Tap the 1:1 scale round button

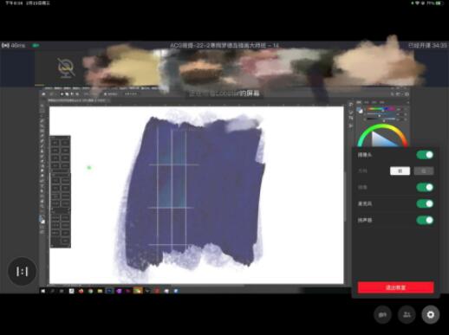point(23,272)
